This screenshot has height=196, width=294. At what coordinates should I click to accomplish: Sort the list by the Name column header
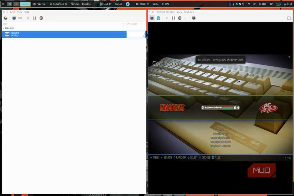[5, 24]
